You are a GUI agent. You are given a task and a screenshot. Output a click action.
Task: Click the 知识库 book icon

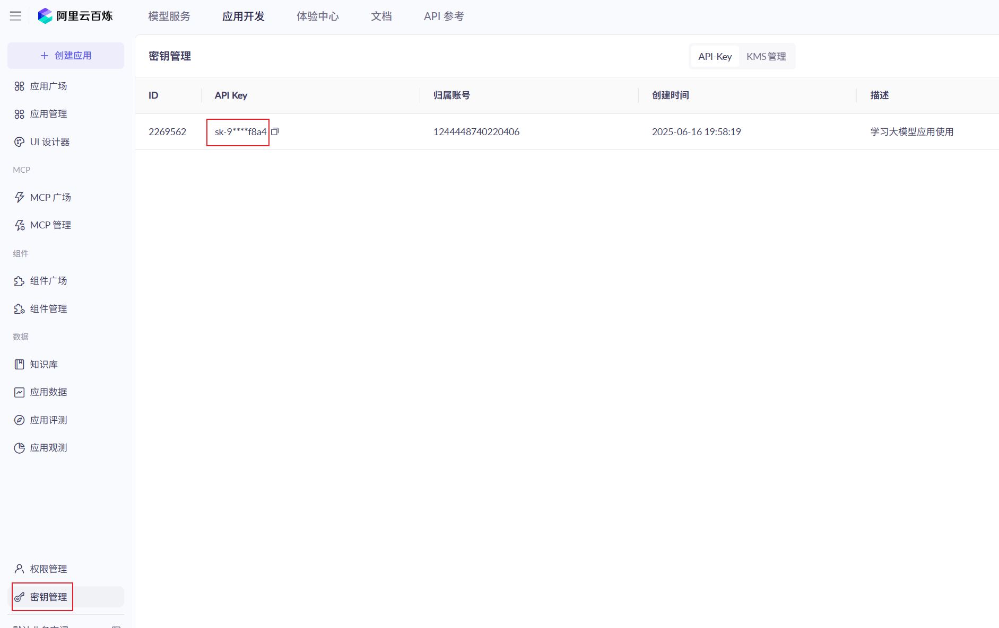20,364
